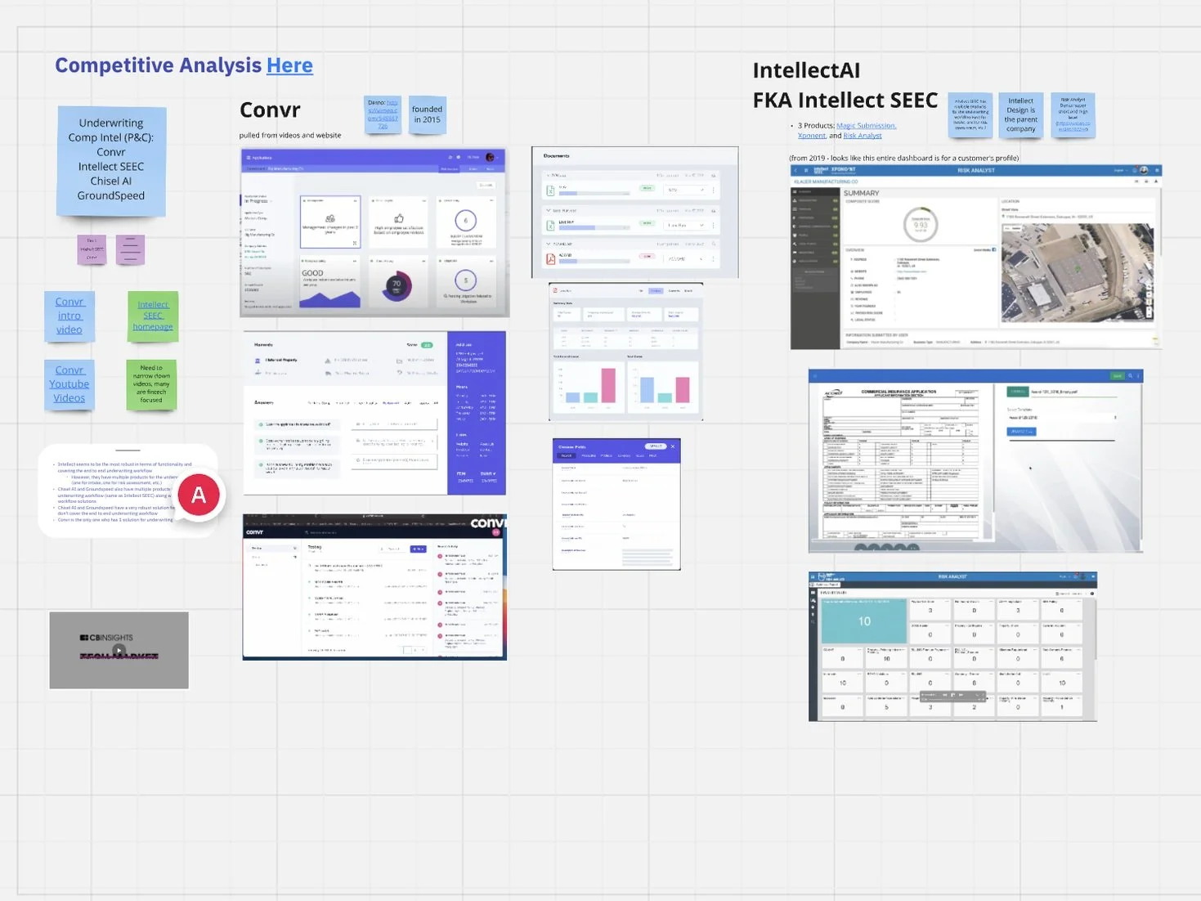Screen dimensions: 1201x901
Task: Play the CB Insights video
Action: pyautogui.click(x=119, y=651)
